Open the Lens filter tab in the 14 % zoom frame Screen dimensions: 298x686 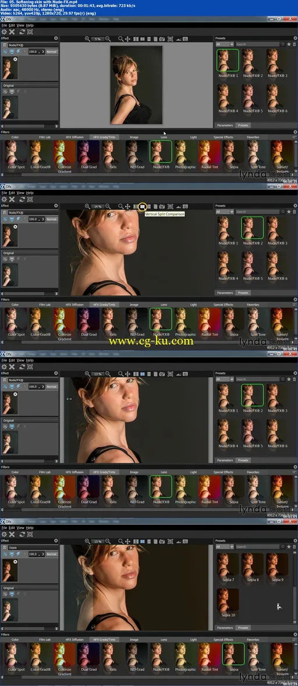click(x=164, y=305)
